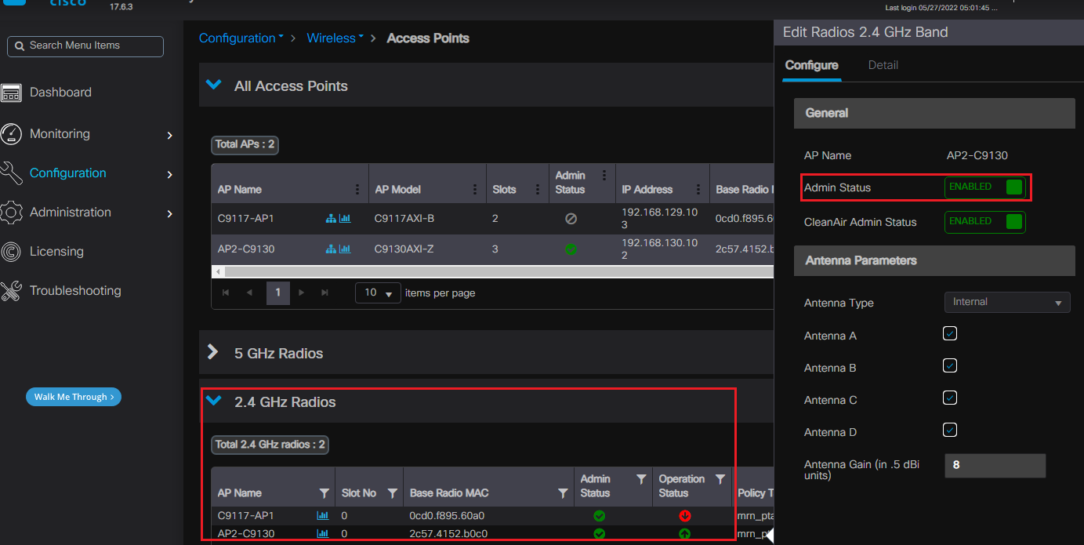Open the Configuration breadcrumb dropdown
This screenshot has height=545, width=1084.
(x=241, y=38)
